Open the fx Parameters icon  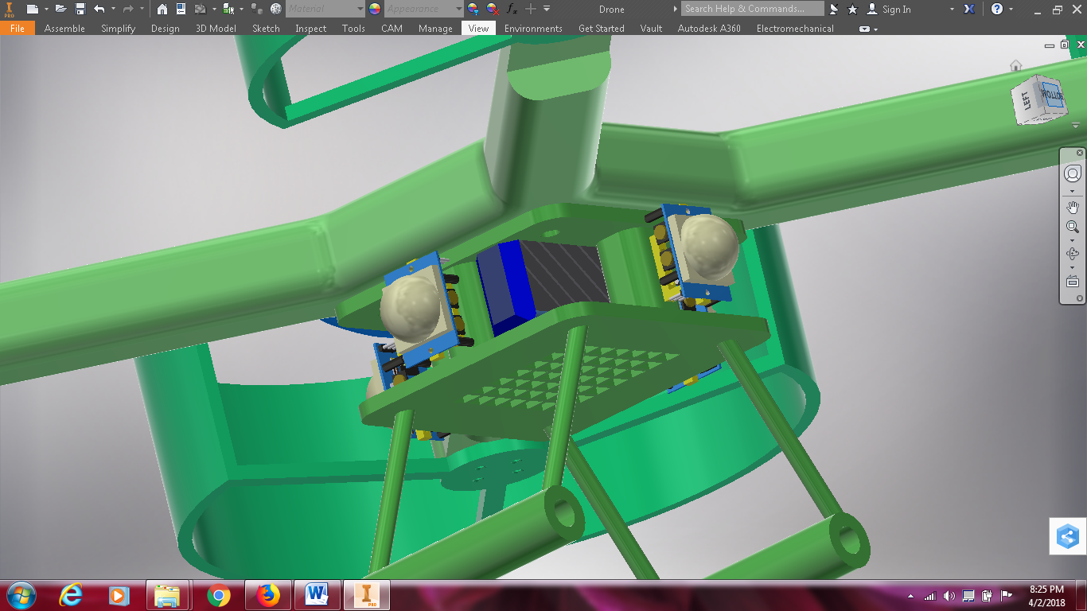click(x=512, y=9)
